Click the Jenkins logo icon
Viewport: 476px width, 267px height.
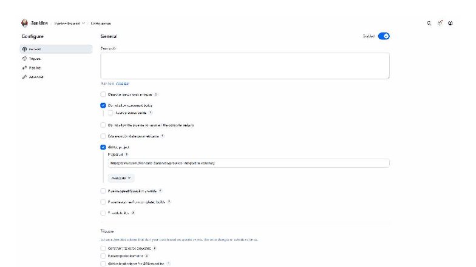click(x=24, y=23)
